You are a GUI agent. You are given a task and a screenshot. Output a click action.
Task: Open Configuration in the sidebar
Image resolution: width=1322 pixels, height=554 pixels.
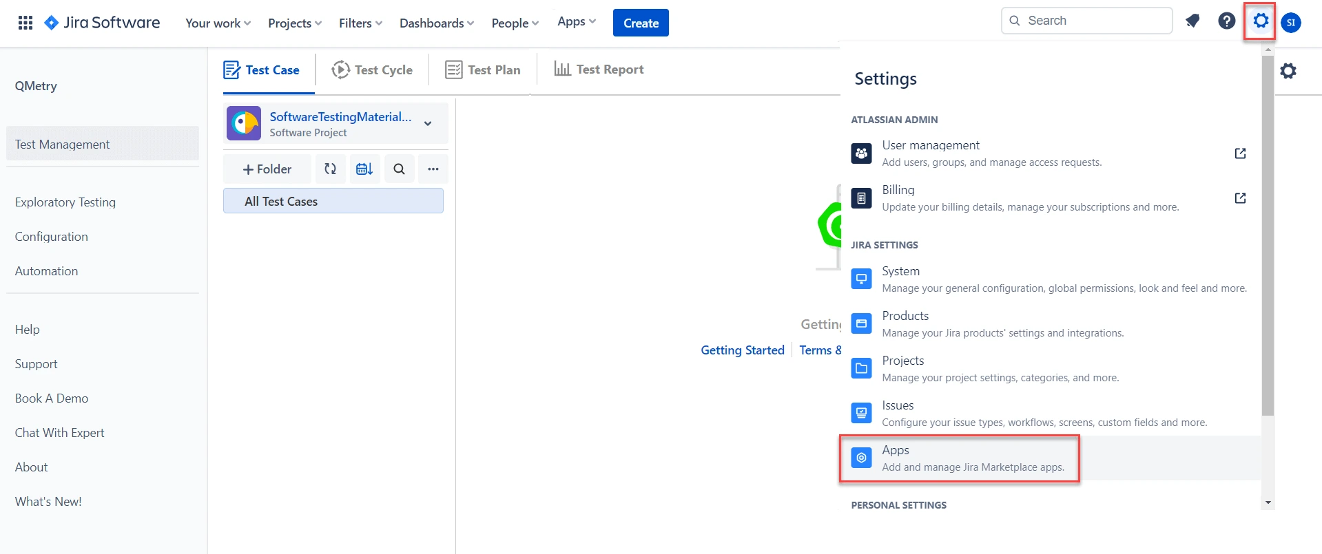tap(52, 236)
